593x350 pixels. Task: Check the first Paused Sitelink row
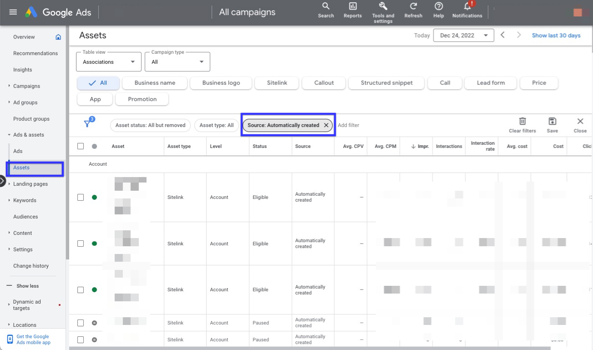pos(81,323)
